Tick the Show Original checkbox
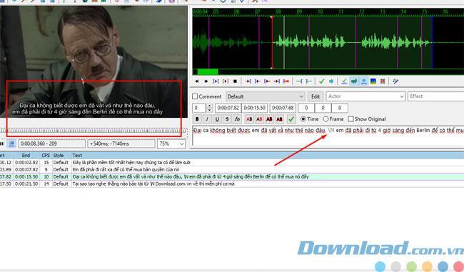 pyautogui.click(x=350, y=119)
